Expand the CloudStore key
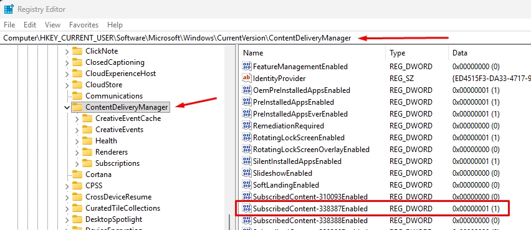 pyautogui.click(x=67, y=85)
